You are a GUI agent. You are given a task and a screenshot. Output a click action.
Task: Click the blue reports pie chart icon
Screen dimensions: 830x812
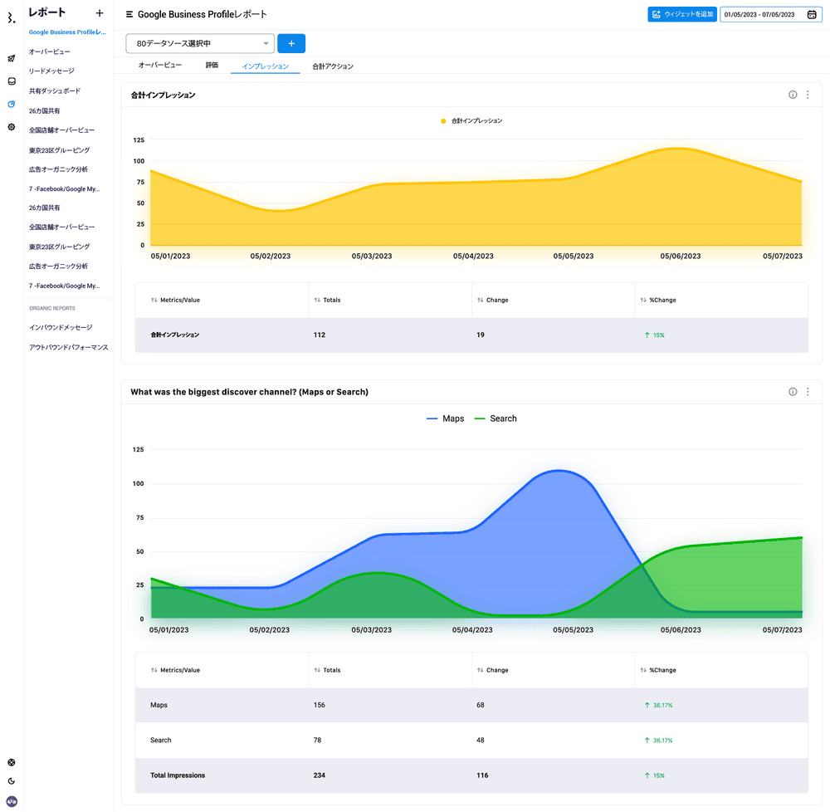[x=12, y=105]
